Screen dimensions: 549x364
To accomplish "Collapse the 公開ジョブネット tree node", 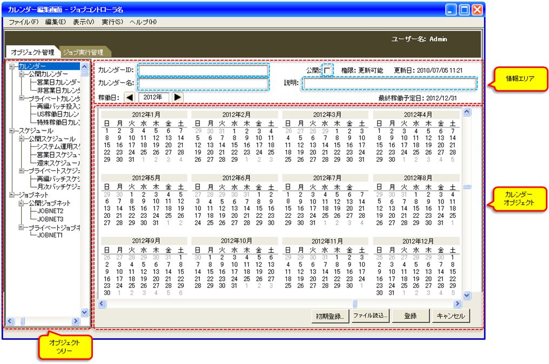I will tap(22, 203).
